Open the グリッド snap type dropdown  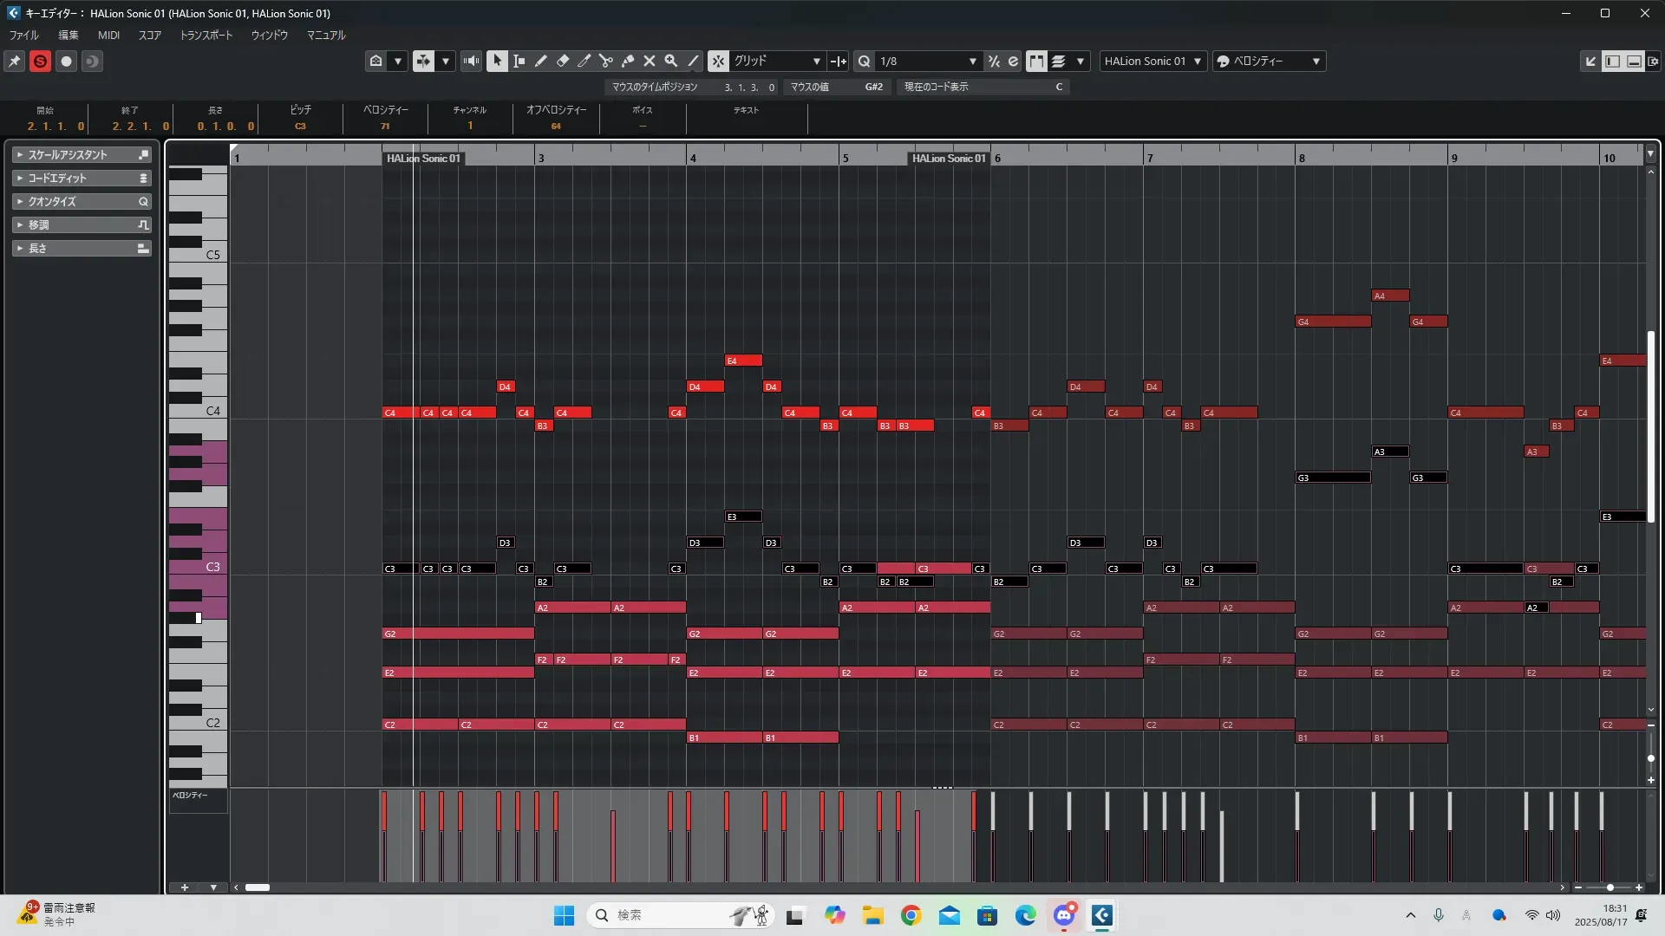(x=776, y=62)
